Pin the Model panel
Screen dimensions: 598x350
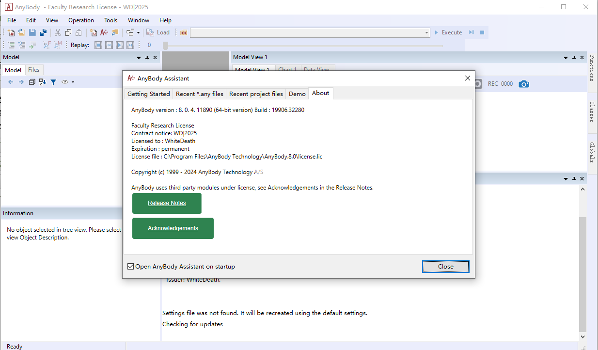[x=147, y=57]
